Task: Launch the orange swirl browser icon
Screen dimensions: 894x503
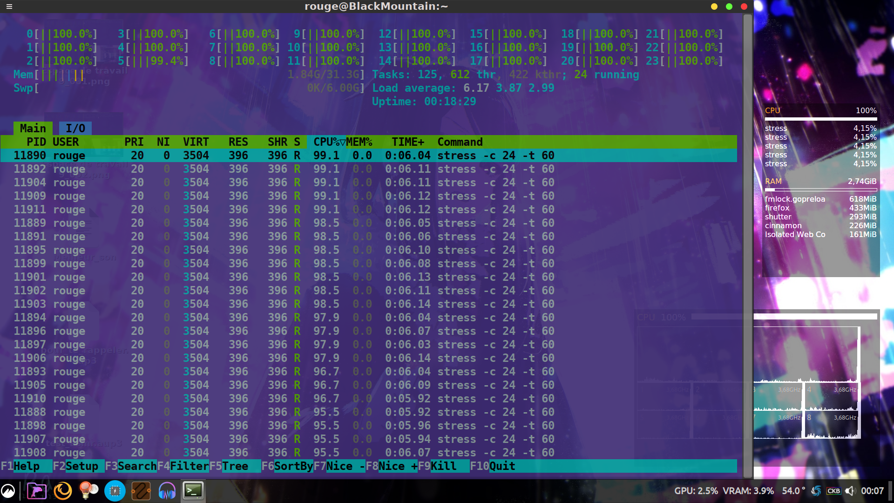Action: point(63,491)
